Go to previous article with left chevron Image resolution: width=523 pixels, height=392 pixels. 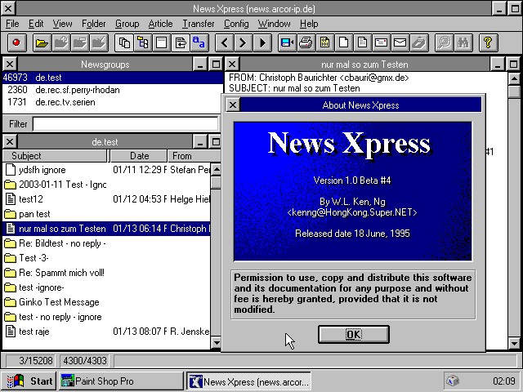225,42
